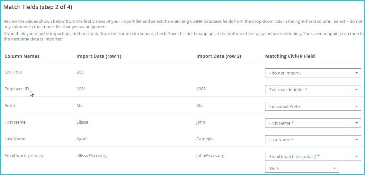Click arrow beside External Identifier field
The height and width of the screenshot is (175, 365).
pyautogui.click(x=356, y=90)
